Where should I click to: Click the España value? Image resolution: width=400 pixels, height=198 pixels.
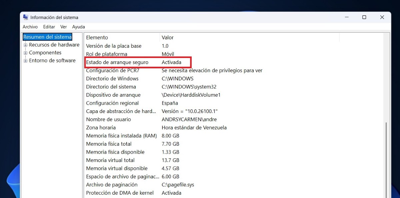click(x=170, y=103)
